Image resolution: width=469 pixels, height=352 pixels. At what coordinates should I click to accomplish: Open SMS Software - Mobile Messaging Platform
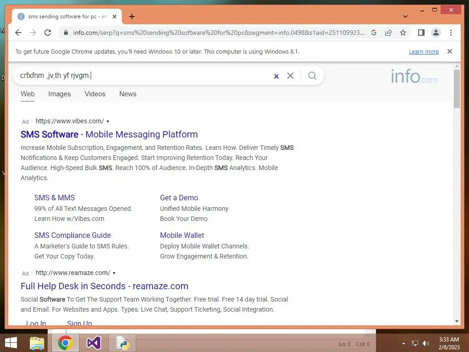click(109, 134)
